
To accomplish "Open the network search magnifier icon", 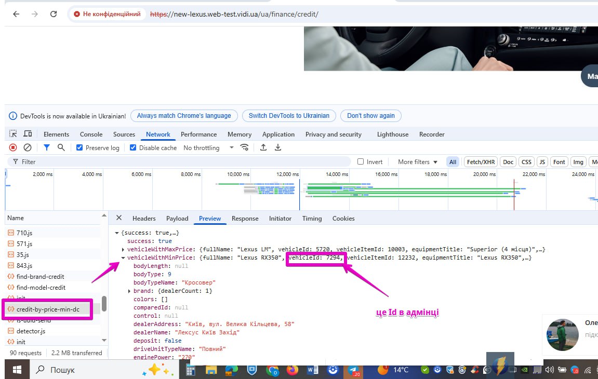I will 61,148.
